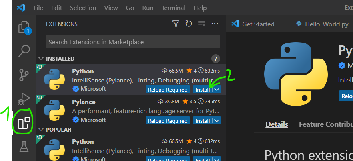Open the Selection menu
353x161 pixels.
[x=83, y=8]
